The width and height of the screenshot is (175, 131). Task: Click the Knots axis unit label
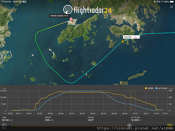171,88
